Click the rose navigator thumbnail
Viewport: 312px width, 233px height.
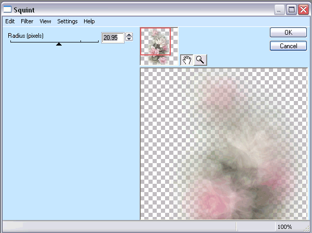click(x=159, y=46)
